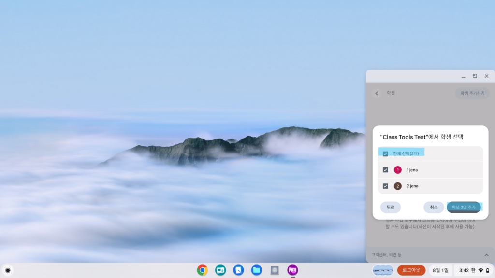This screenshot has height=278, width=495.
Task: Open the Google Classroom shelf app
Action: pyautogui.click(x=220, y=270)
